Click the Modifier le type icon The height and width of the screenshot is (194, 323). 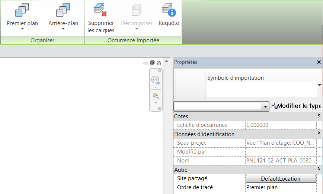[275, 106]
